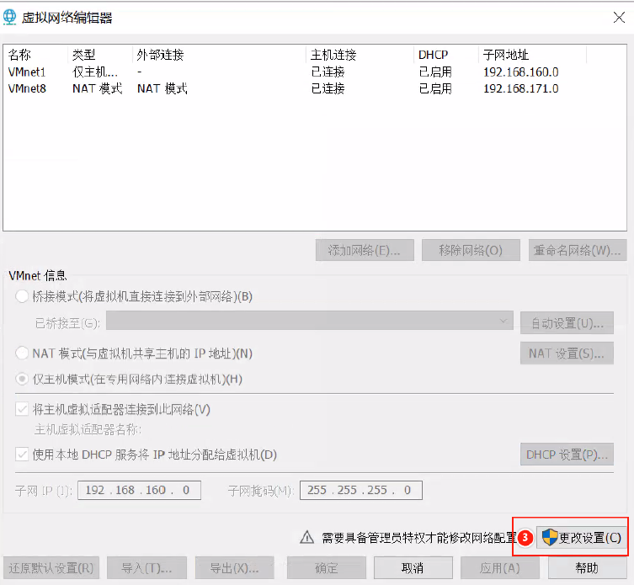Click the 名称 column header
This screenshot has height=585, width=634.
pos(19,55)
